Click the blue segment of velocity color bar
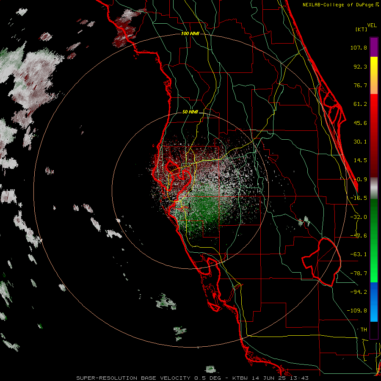The width and height of the screenshot is (381, 381). coord(374,302)
